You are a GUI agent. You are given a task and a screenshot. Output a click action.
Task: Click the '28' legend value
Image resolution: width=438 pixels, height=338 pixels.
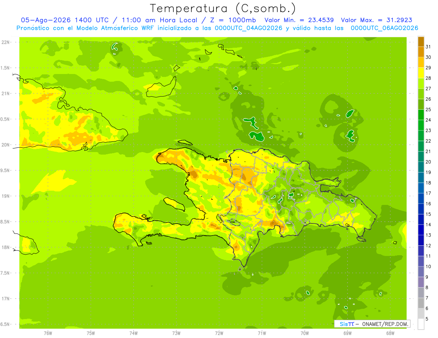click(428, 78)
